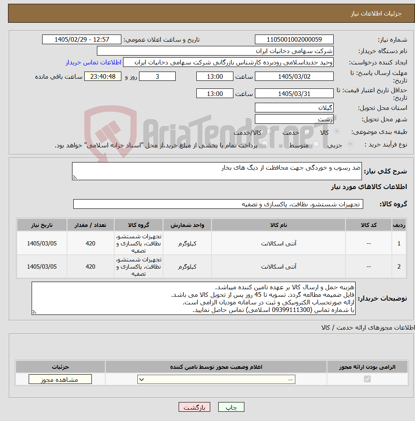Click the remaining days field showing 3
The image size is (415, 421).
(157, 76)
